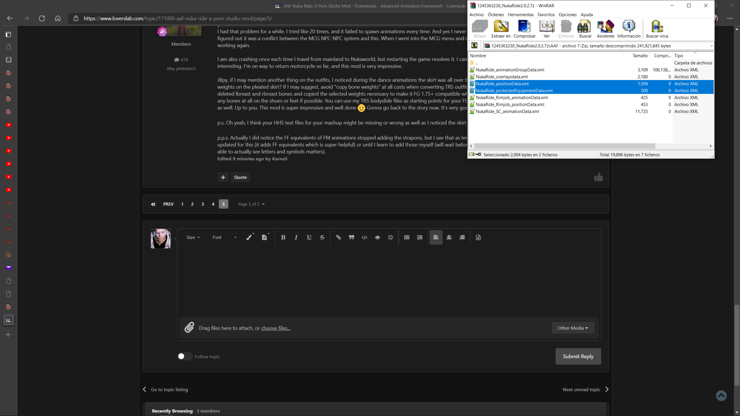Screen dimensions: 740x416
Task: Click the Quote button on post
Action: pos(240,177)
